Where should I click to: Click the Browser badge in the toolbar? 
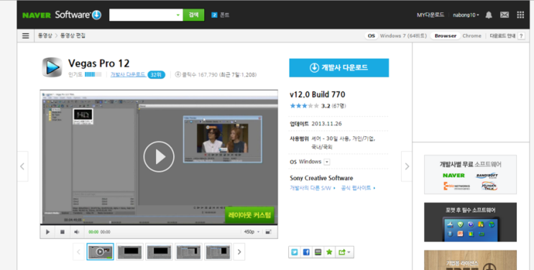(445, 36)
